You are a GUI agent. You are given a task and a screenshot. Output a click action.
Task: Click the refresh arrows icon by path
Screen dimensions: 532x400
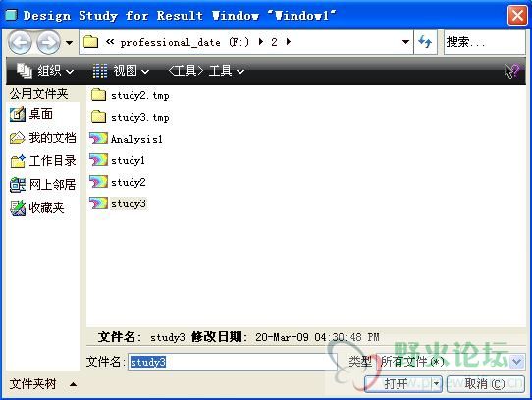pyautogui.click(x=425, y=42)
